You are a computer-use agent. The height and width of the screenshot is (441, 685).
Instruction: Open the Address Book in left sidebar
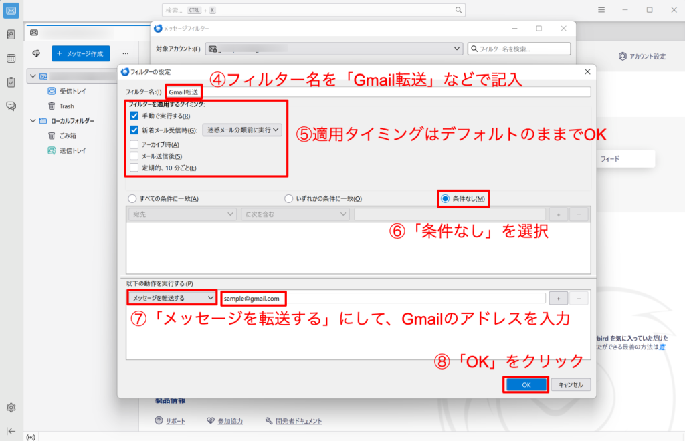(x=11, y=35)
